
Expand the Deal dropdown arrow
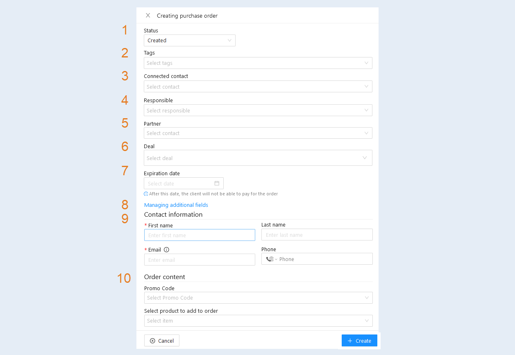365,158
